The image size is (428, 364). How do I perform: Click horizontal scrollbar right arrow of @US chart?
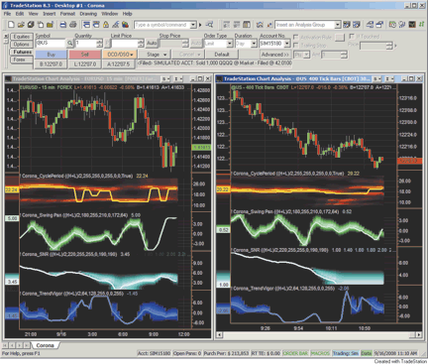click(419, 335)
